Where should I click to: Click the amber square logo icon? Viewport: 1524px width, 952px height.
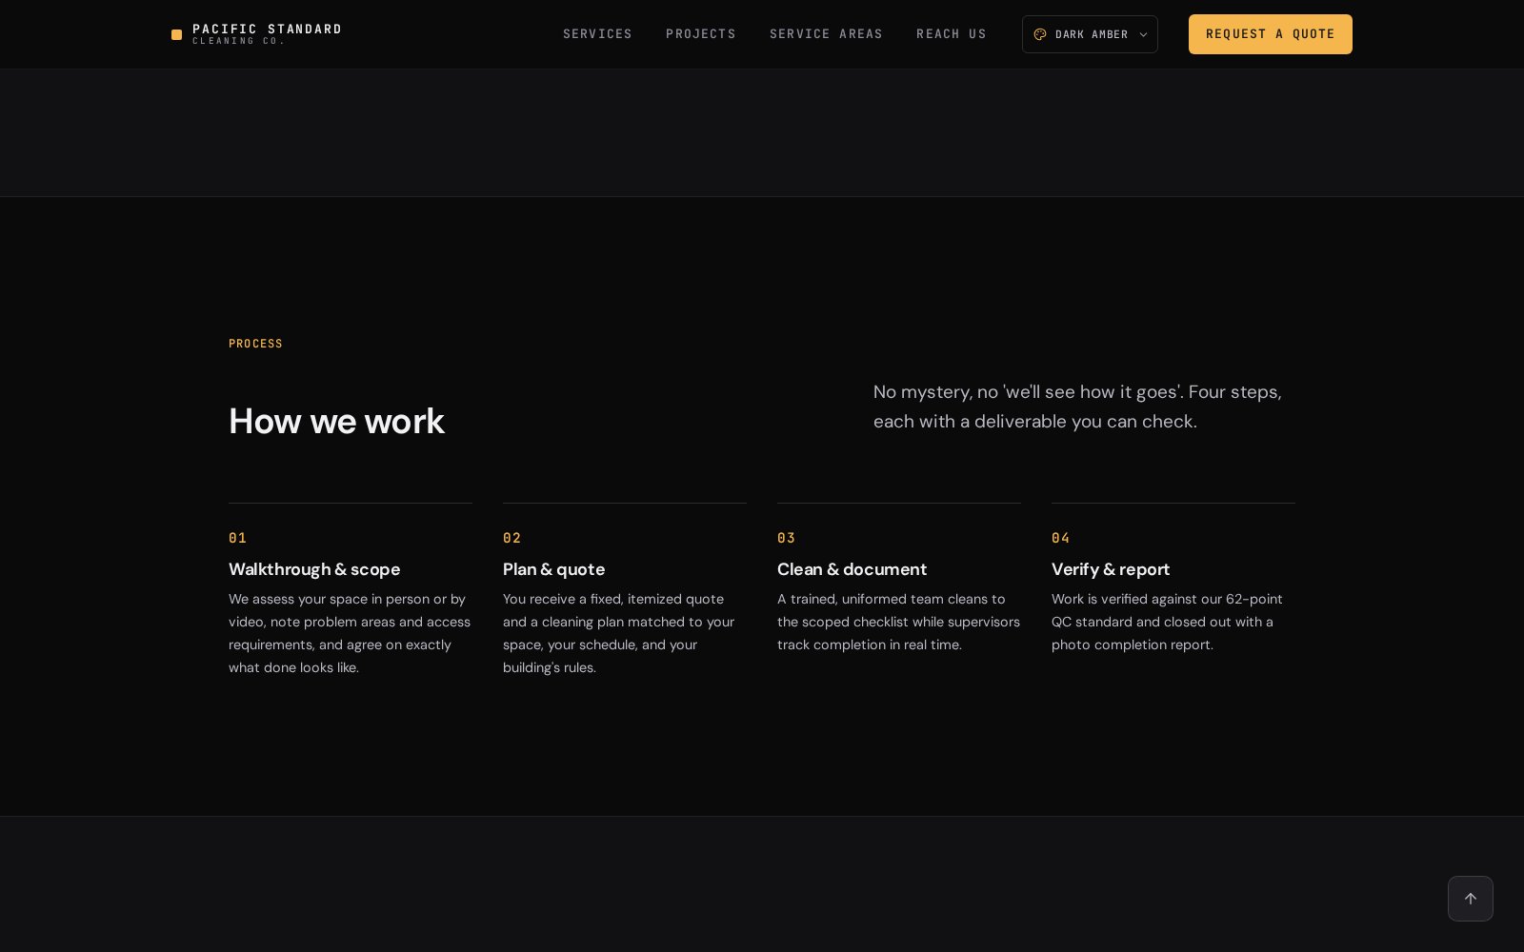[x=176, y=35]
